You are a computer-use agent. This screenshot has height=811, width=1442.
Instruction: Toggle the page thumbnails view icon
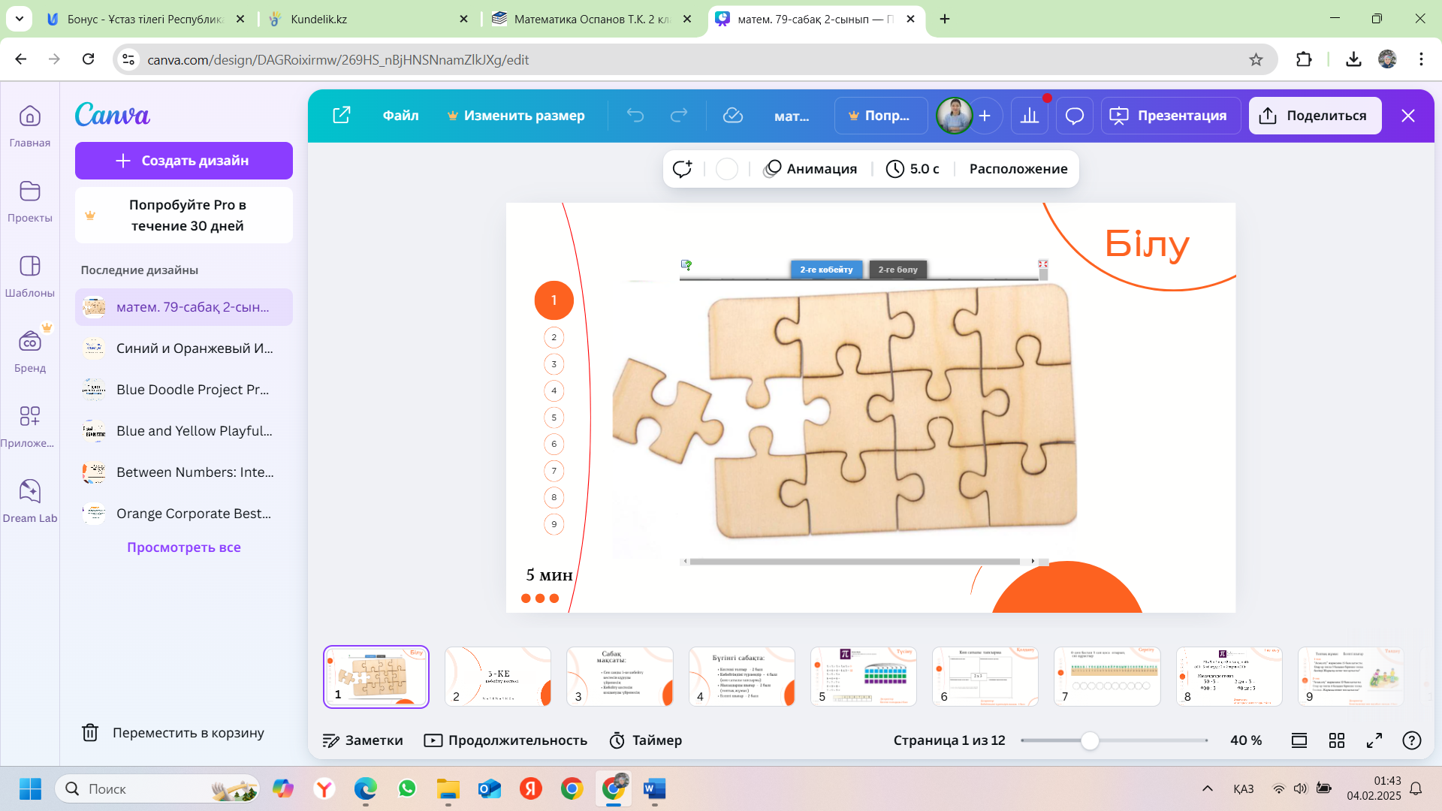point(1299,740)
